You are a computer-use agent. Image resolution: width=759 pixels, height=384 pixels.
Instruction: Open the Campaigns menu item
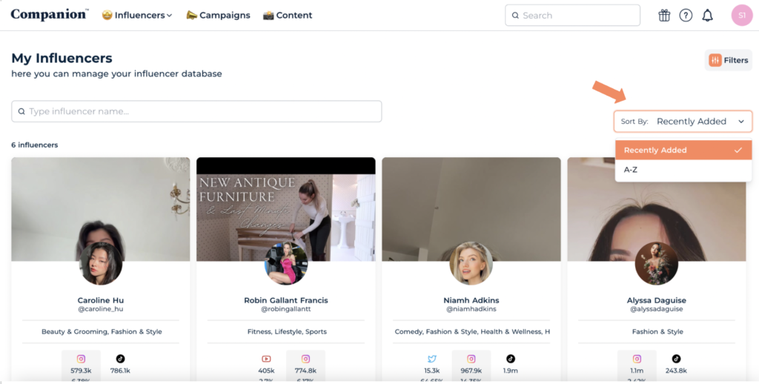pos(218,16)
